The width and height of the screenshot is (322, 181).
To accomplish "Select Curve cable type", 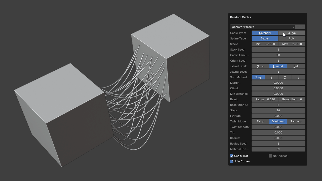I will pos(292,33).
